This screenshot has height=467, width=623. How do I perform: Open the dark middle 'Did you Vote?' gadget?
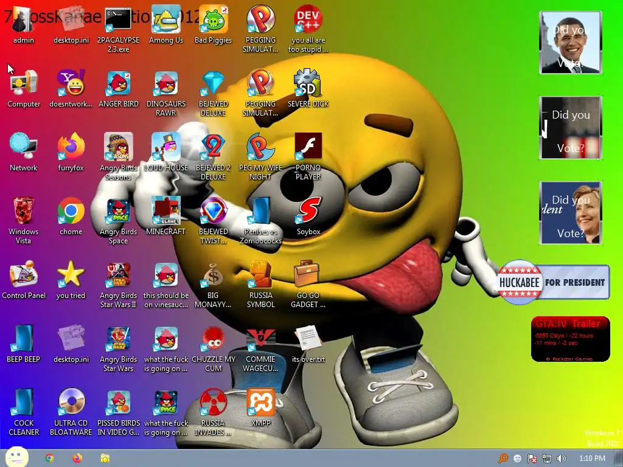[571, 128]
